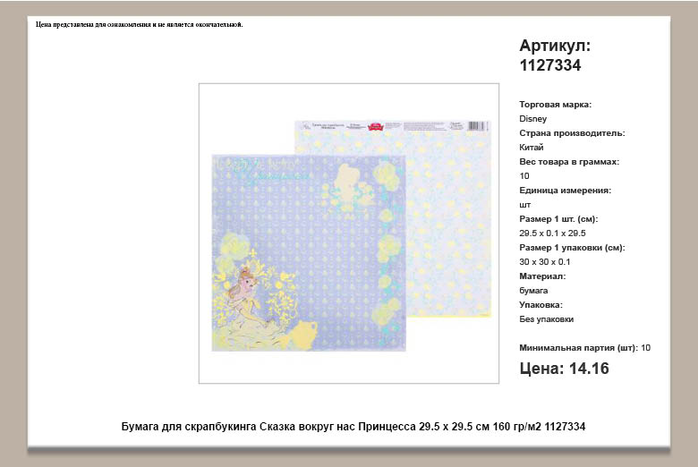Click the package size 30 x 30 x 0.1
This screenshot has width=698, height=467.
544,261
